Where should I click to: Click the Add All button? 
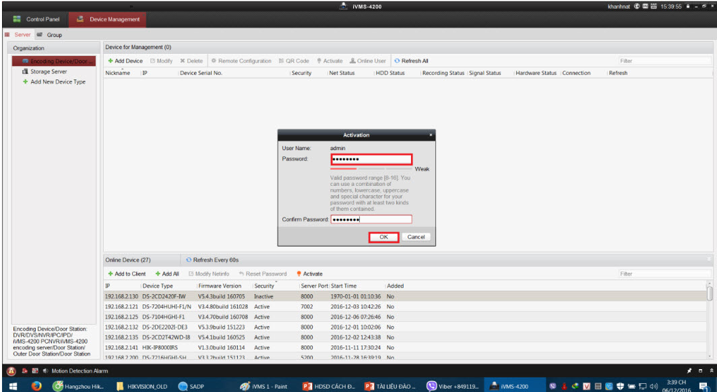(x=167, y=274)
